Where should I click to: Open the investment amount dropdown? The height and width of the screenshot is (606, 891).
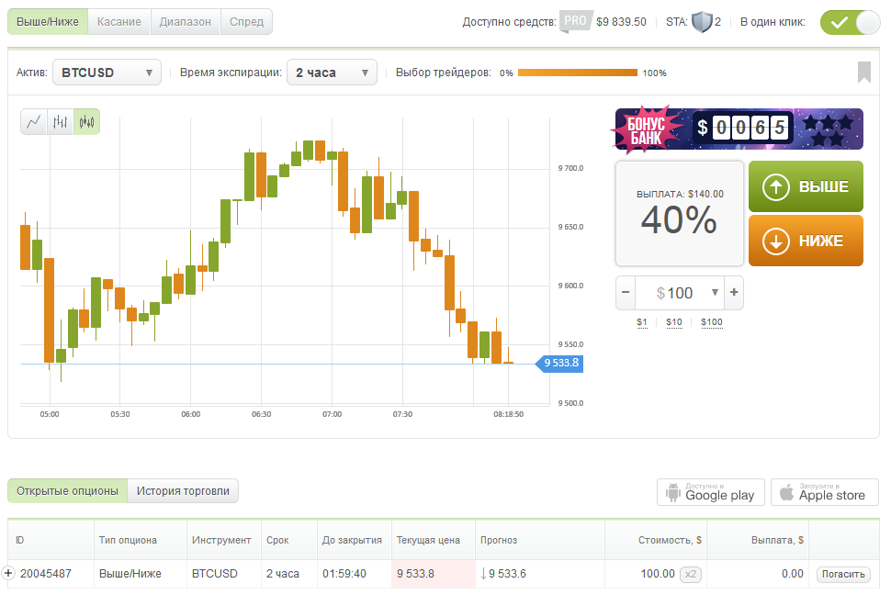716,293
